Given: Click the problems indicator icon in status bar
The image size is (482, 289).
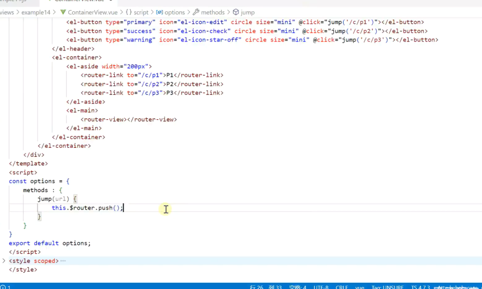Looking at the screenshot, I should (x=3, y=287).
